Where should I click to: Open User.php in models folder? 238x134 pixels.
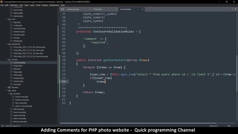click(x=17, y=84)
